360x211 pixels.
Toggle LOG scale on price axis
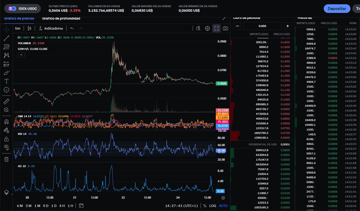point(212,206)
